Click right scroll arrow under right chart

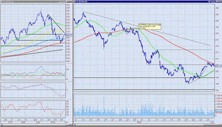(221, 125)
